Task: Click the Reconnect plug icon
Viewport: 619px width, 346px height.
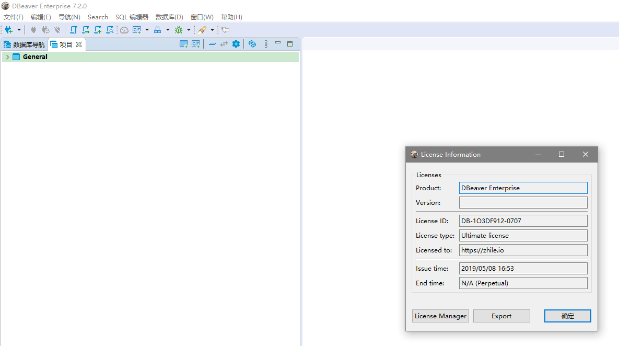Action: click(45, 30)
